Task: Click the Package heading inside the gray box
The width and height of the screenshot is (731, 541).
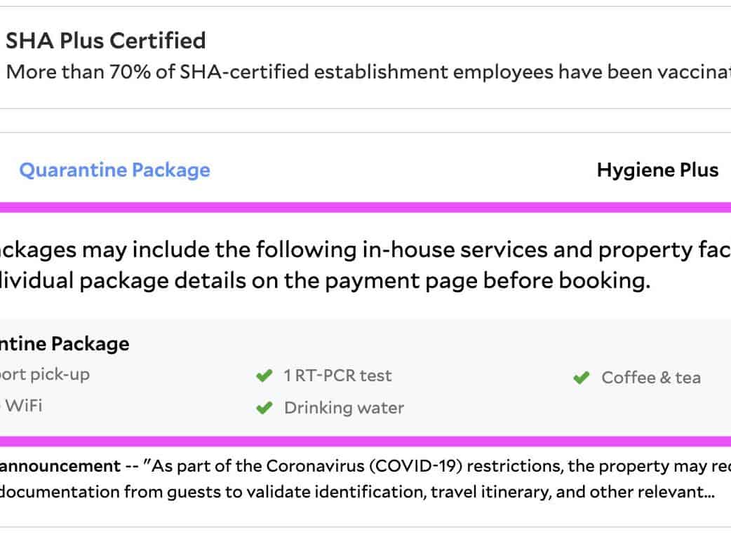Action: point(65,343)
